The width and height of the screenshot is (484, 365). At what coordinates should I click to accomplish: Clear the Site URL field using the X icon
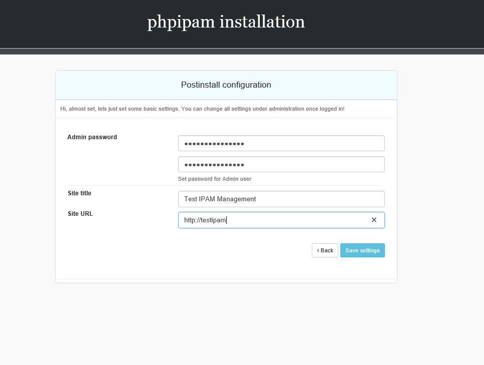point(374,220)
